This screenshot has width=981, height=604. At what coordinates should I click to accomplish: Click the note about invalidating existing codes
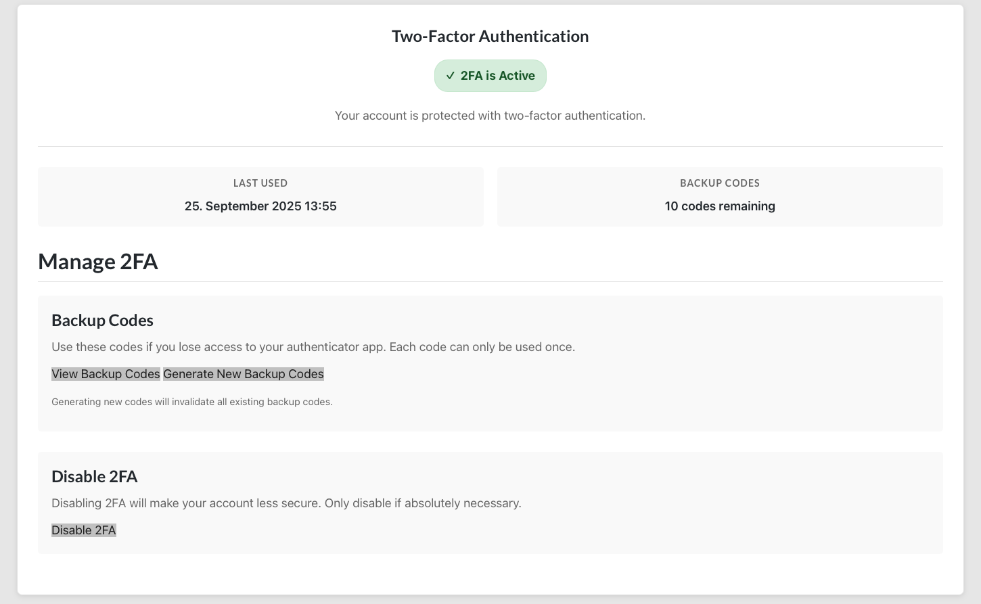pos(192,402)
